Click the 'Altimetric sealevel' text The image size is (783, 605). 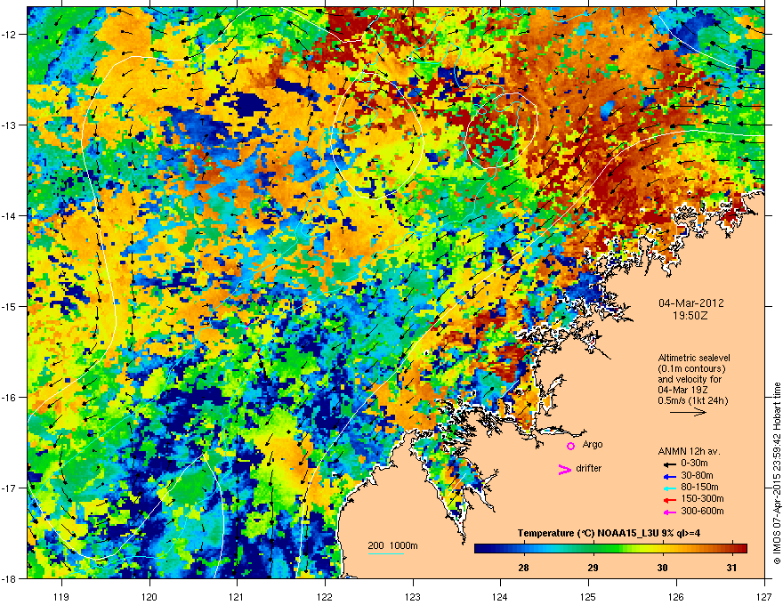pyautogui.click(x=694, y=358)
